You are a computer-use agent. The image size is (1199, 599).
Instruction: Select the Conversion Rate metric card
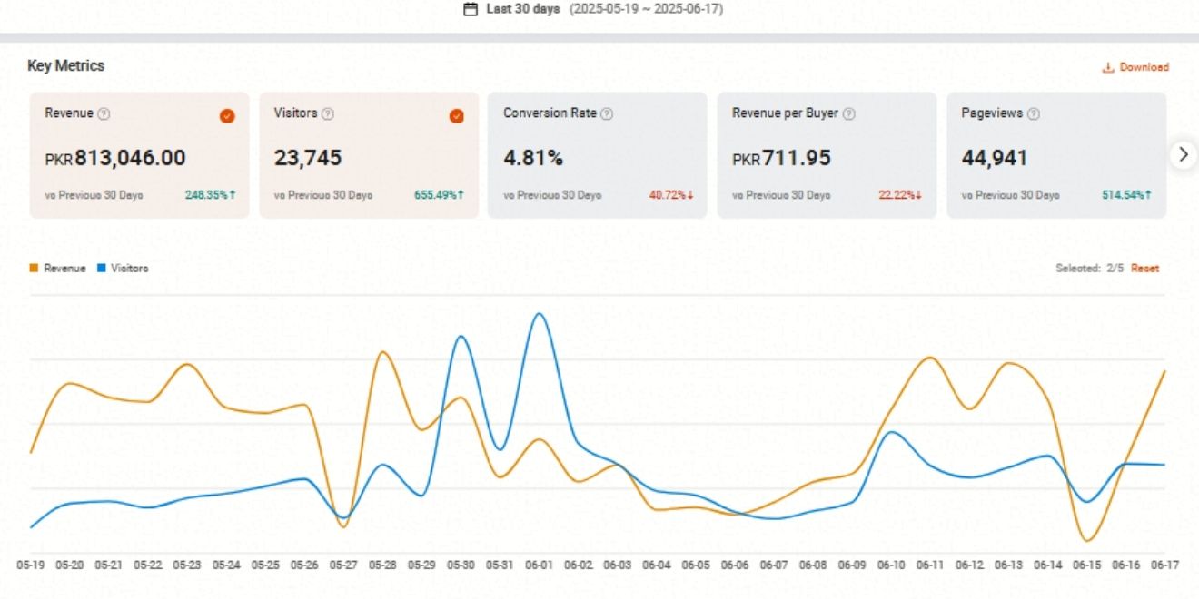pos(597,155)
